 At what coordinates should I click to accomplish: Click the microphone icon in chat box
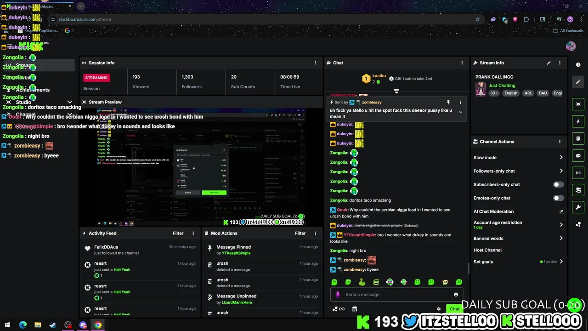coord(338,295)
